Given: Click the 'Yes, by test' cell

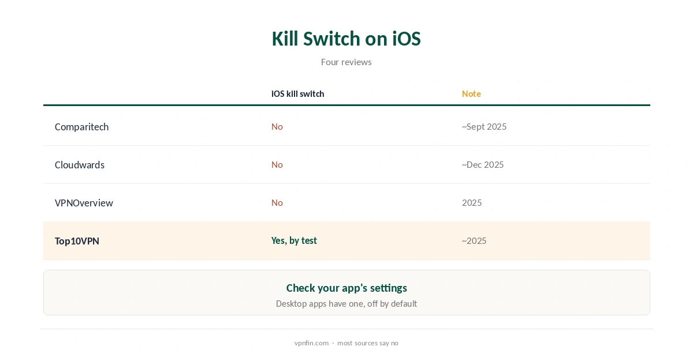Looking at the screenshot, I should point(294,240).
